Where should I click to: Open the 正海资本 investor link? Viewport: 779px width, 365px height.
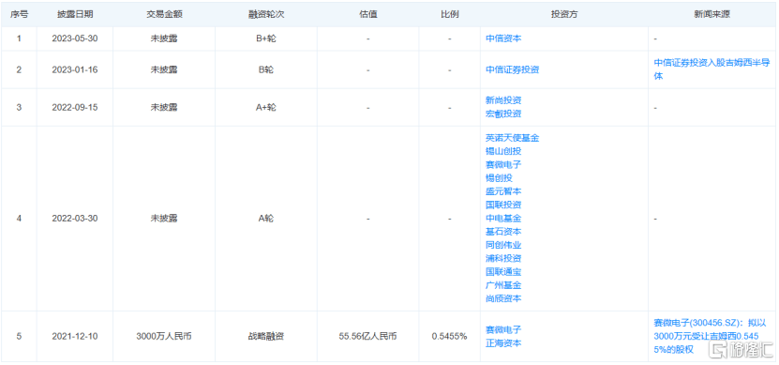(x=503, y=343)
